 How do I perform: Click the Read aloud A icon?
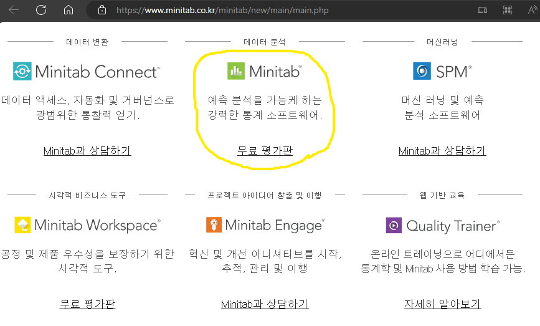pyautogui.click(x=533, y=10)
